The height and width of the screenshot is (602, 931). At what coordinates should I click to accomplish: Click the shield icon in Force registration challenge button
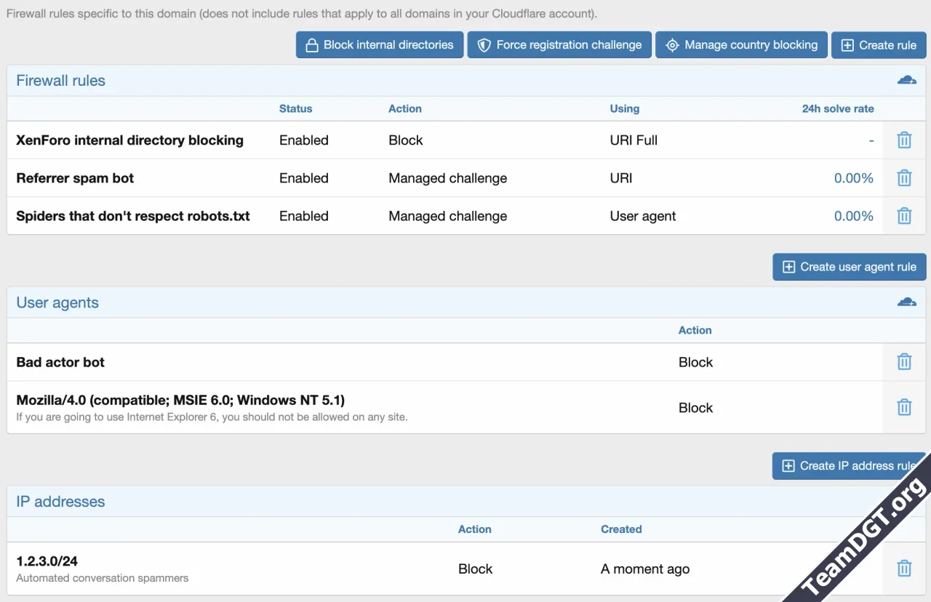click(x=483, y=44)
